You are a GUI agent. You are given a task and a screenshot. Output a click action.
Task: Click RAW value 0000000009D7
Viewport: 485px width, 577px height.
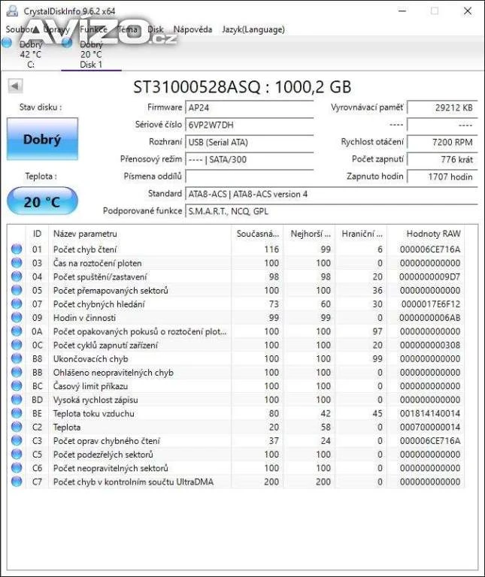click(x=430, y=276)
